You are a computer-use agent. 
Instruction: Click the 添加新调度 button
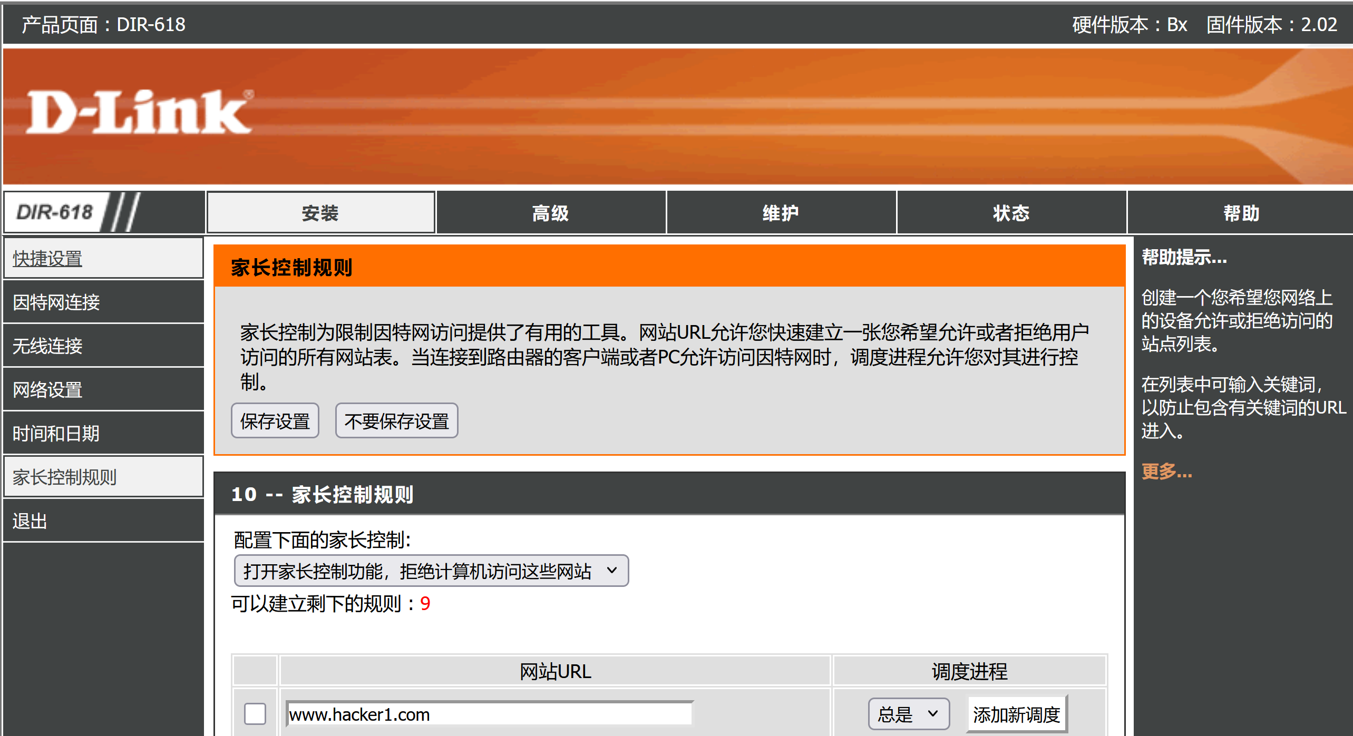[1016, 714]
